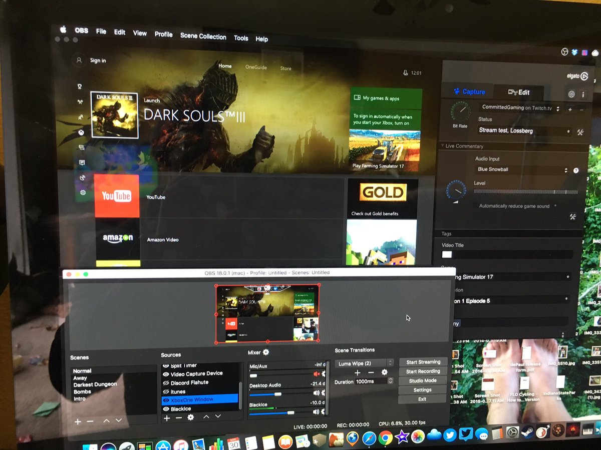
Task: Open BlackIce audio gear options
Action: [x=324, y=411]
